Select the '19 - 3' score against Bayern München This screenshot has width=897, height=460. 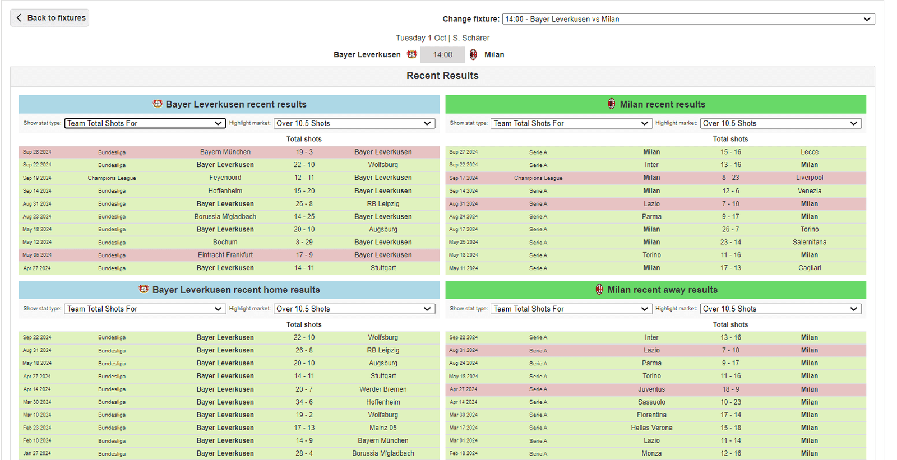coord(304,152)
